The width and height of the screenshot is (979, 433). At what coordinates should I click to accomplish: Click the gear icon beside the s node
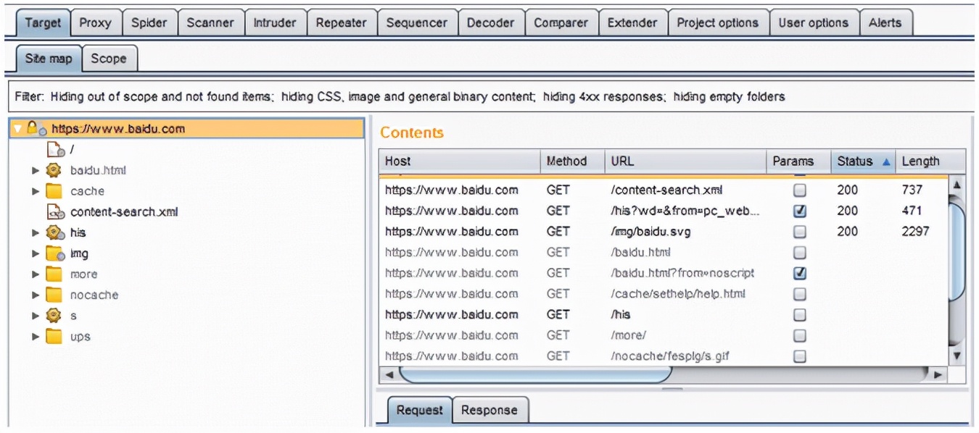point(54,316)
